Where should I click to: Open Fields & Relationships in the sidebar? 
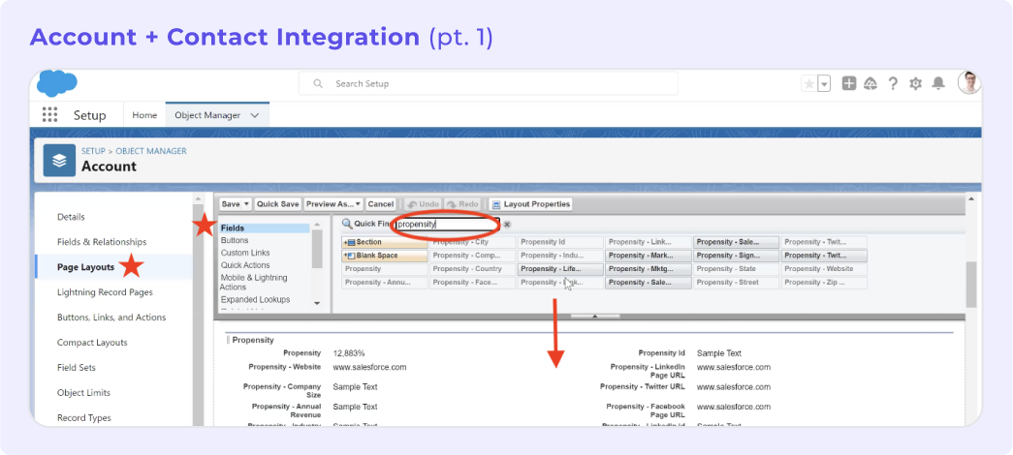click(102, 242)
